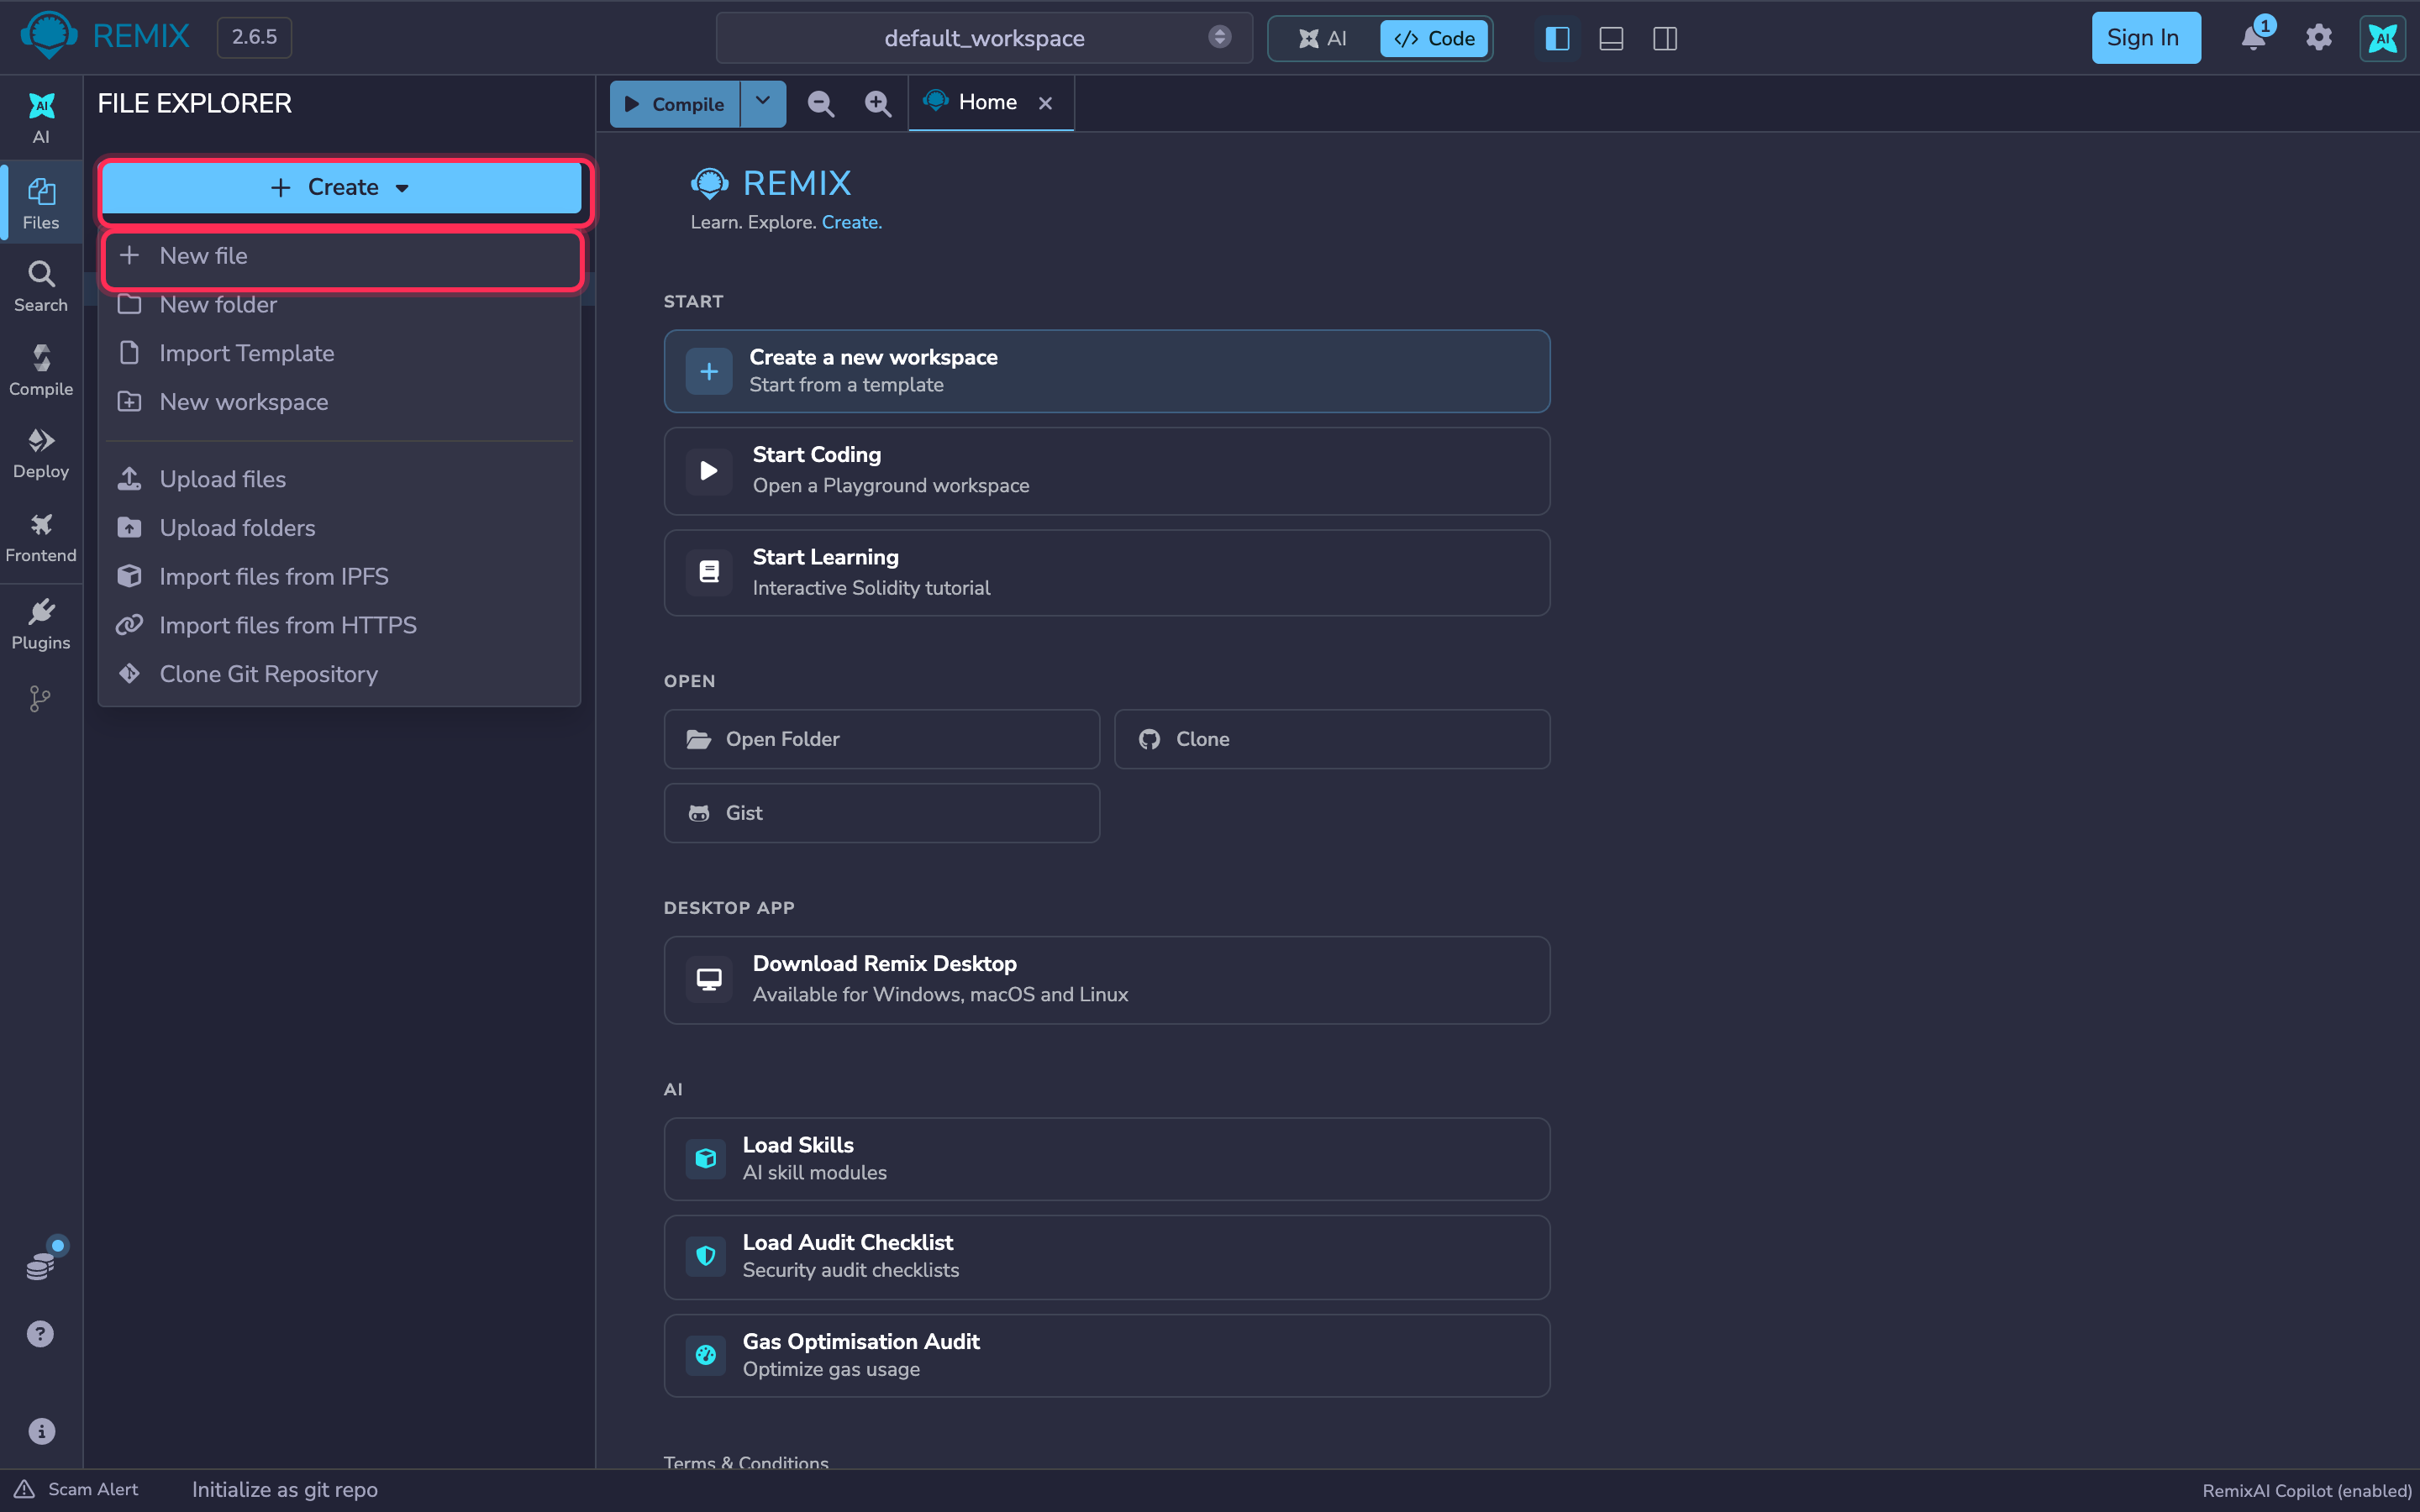Click Download Remix Desktop card
Image resolution: width=2420 pixels, height=1512 pixels.
click(x=1106, y=980)
